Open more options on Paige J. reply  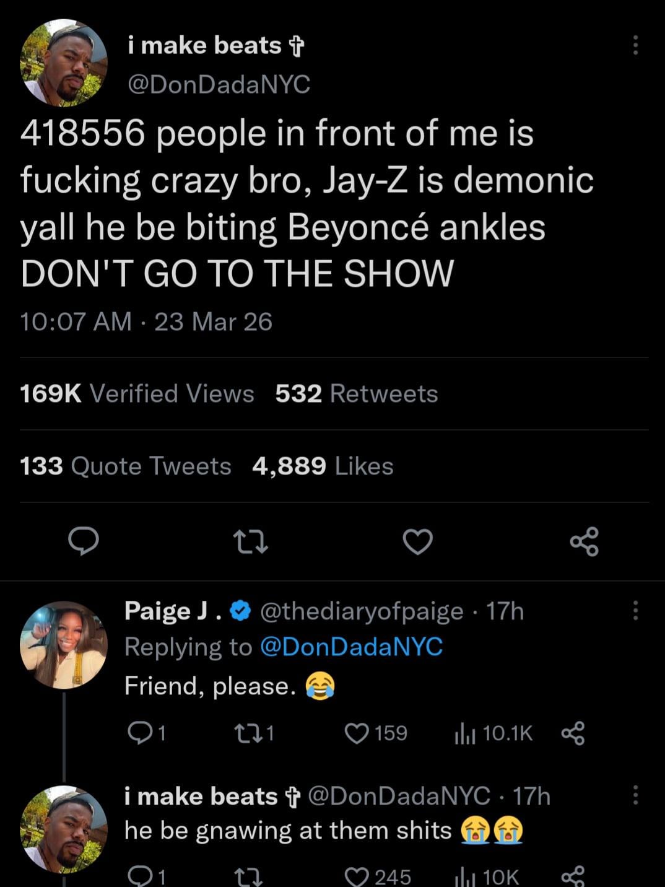click(x=635, y=611)
